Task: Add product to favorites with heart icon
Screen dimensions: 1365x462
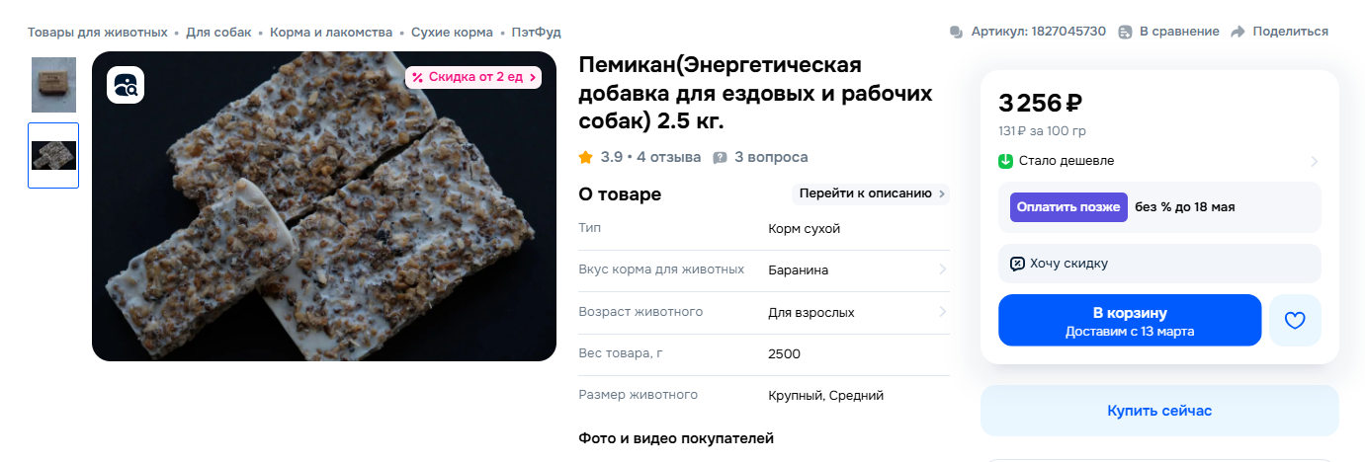Action: pos(1295,320)
